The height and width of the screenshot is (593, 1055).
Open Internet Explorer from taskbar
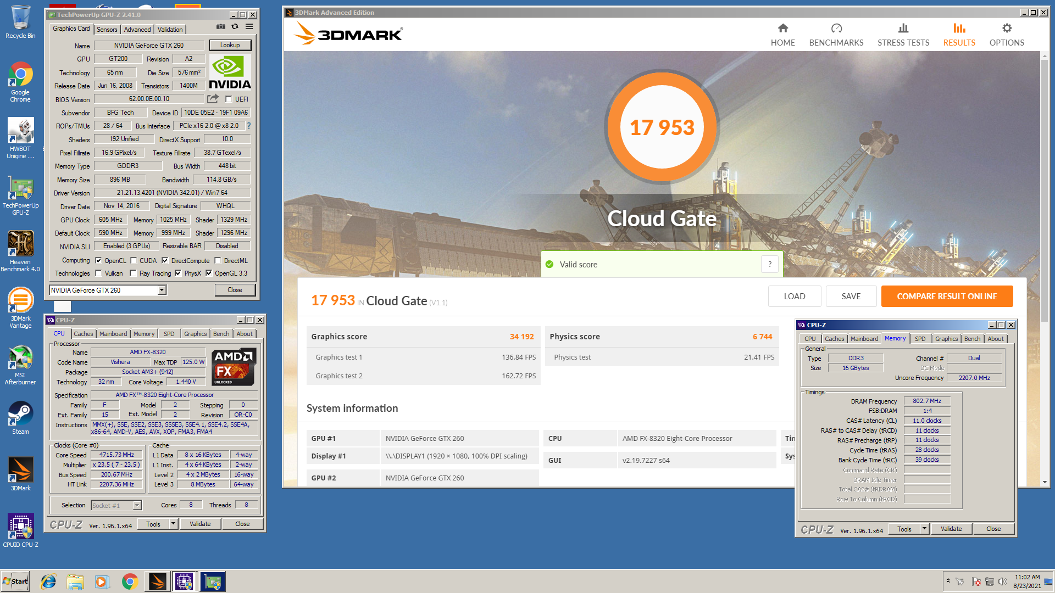(x=48, y=581)
